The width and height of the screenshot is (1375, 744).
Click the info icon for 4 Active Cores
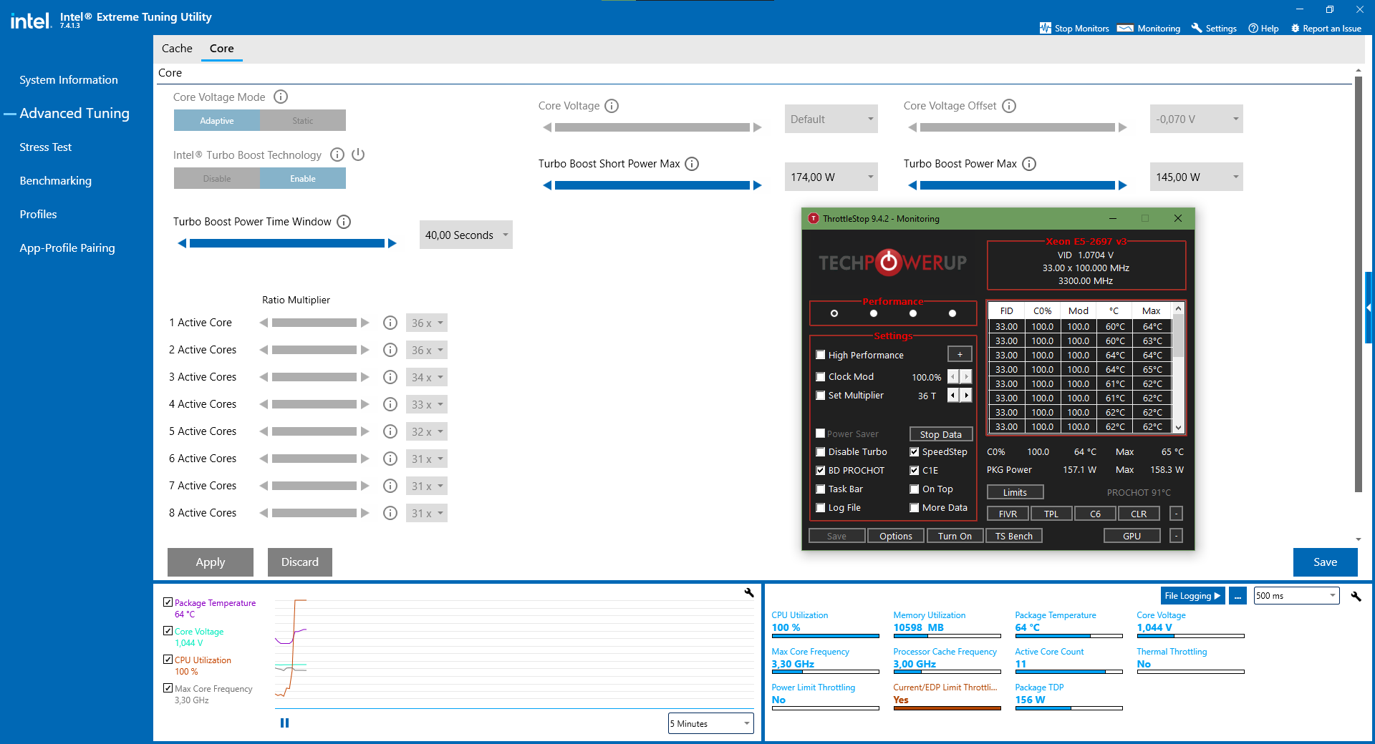click(390, 404)
